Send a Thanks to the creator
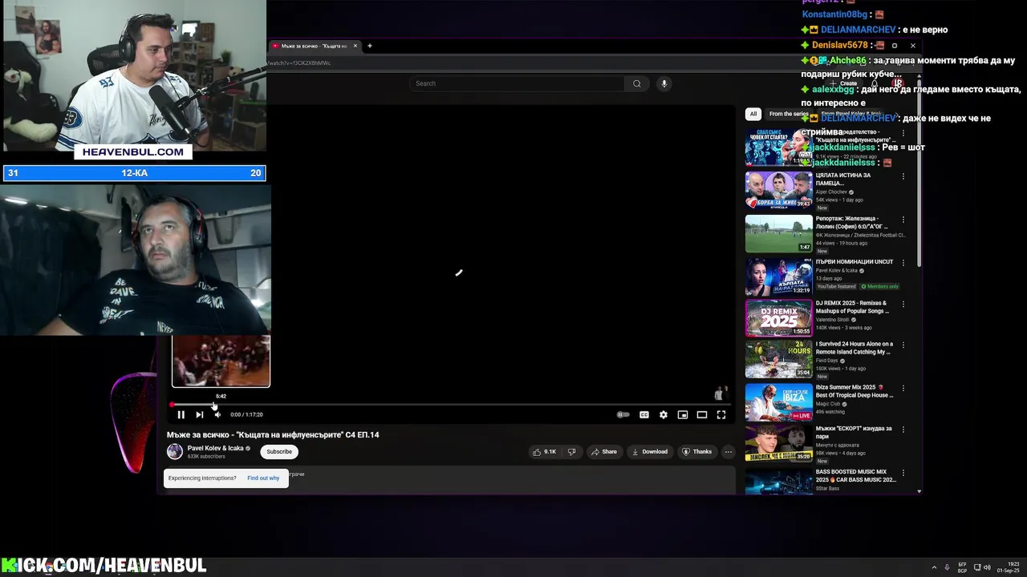This screenshot has width=1027, height=577. pos(697,451)
